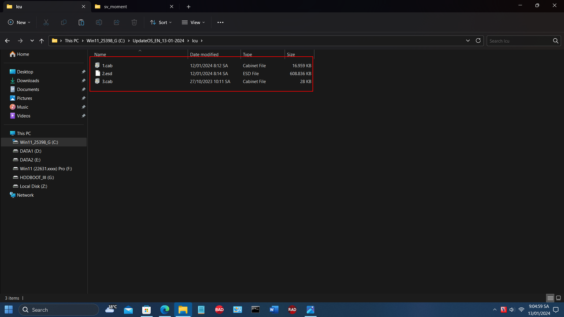This screenshot has width=564, height=317.
Task: Open Microsoft Store from taskbar
Action: pos(146,310)
